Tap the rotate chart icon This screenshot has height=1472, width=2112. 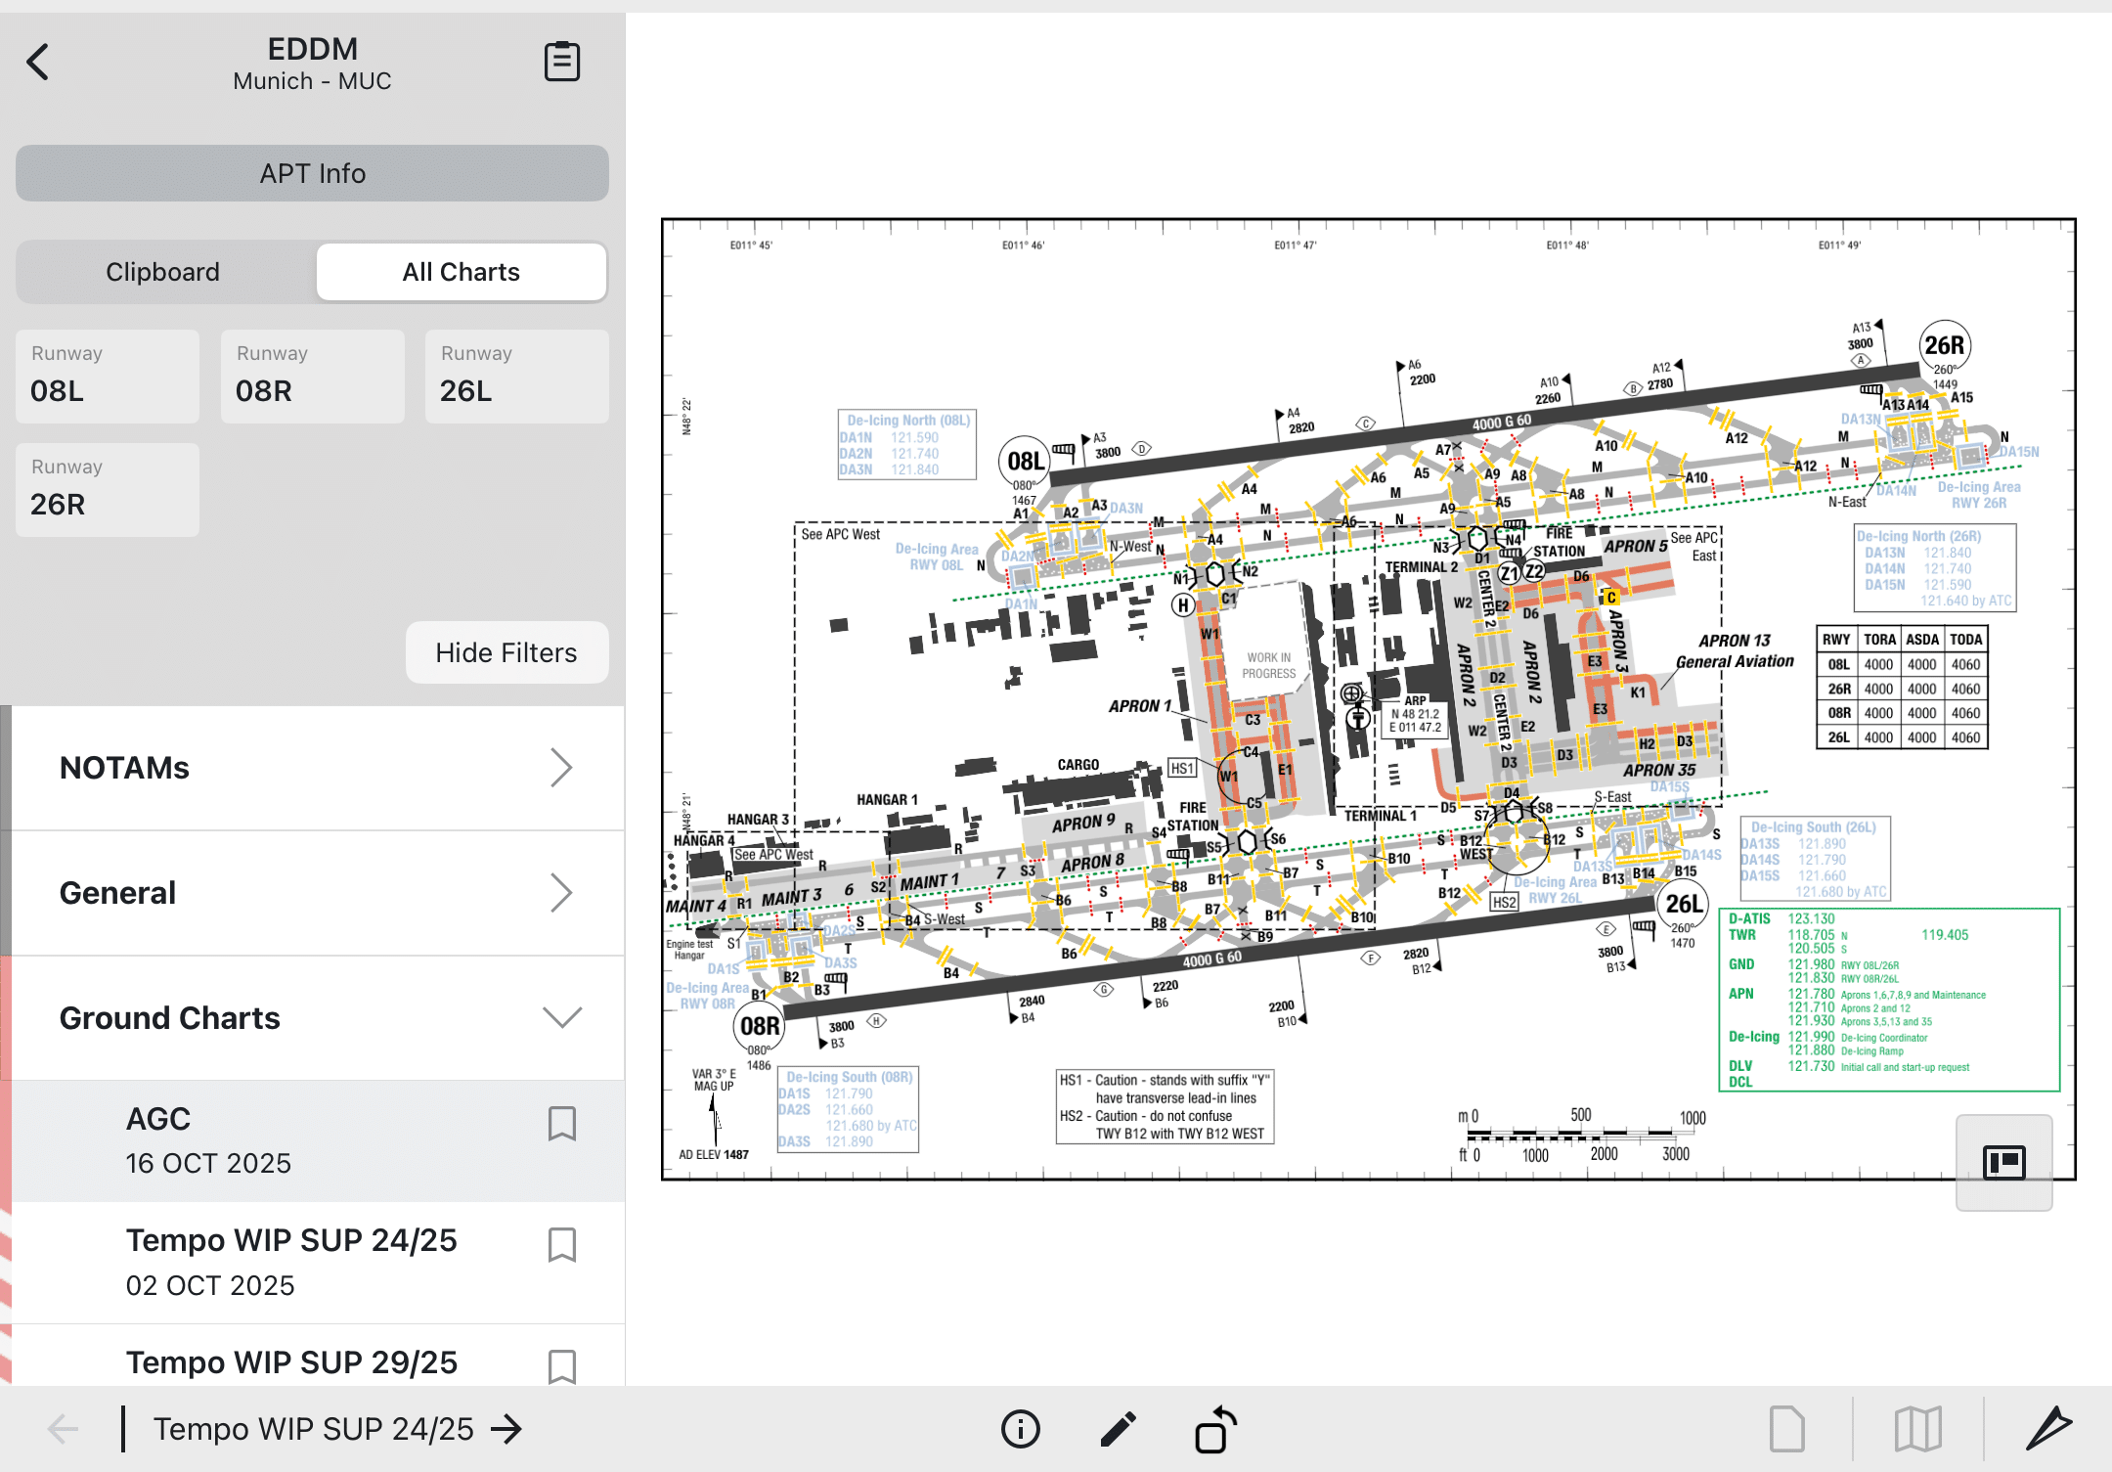pos(1215,1429)
